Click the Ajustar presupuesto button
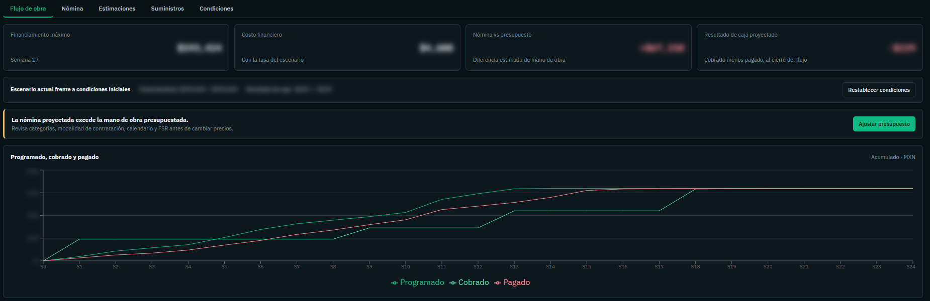This screenshot has height=301, width=930. point(884,124)
